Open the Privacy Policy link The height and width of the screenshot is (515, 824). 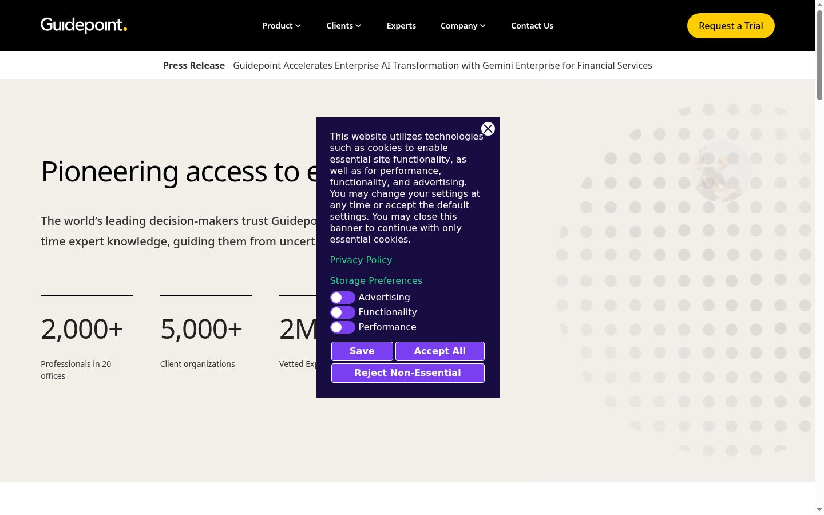(361, 260)
